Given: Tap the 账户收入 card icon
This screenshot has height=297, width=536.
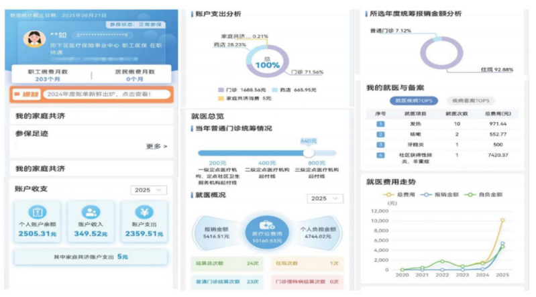Looking at the screenshot, I should coord(91,213).
